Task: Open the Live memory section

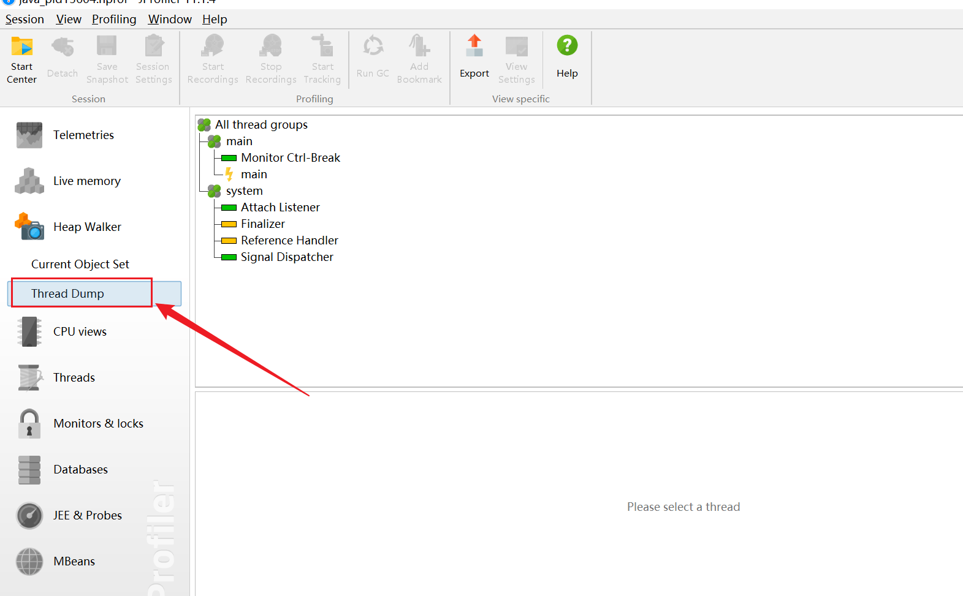Action: pyautogui.click(x=86, y=181)
